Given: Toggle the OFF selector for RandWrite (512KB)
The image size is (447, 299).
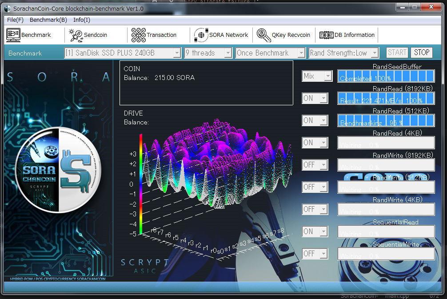Looking at the screenshot, I should pos(315,187).
